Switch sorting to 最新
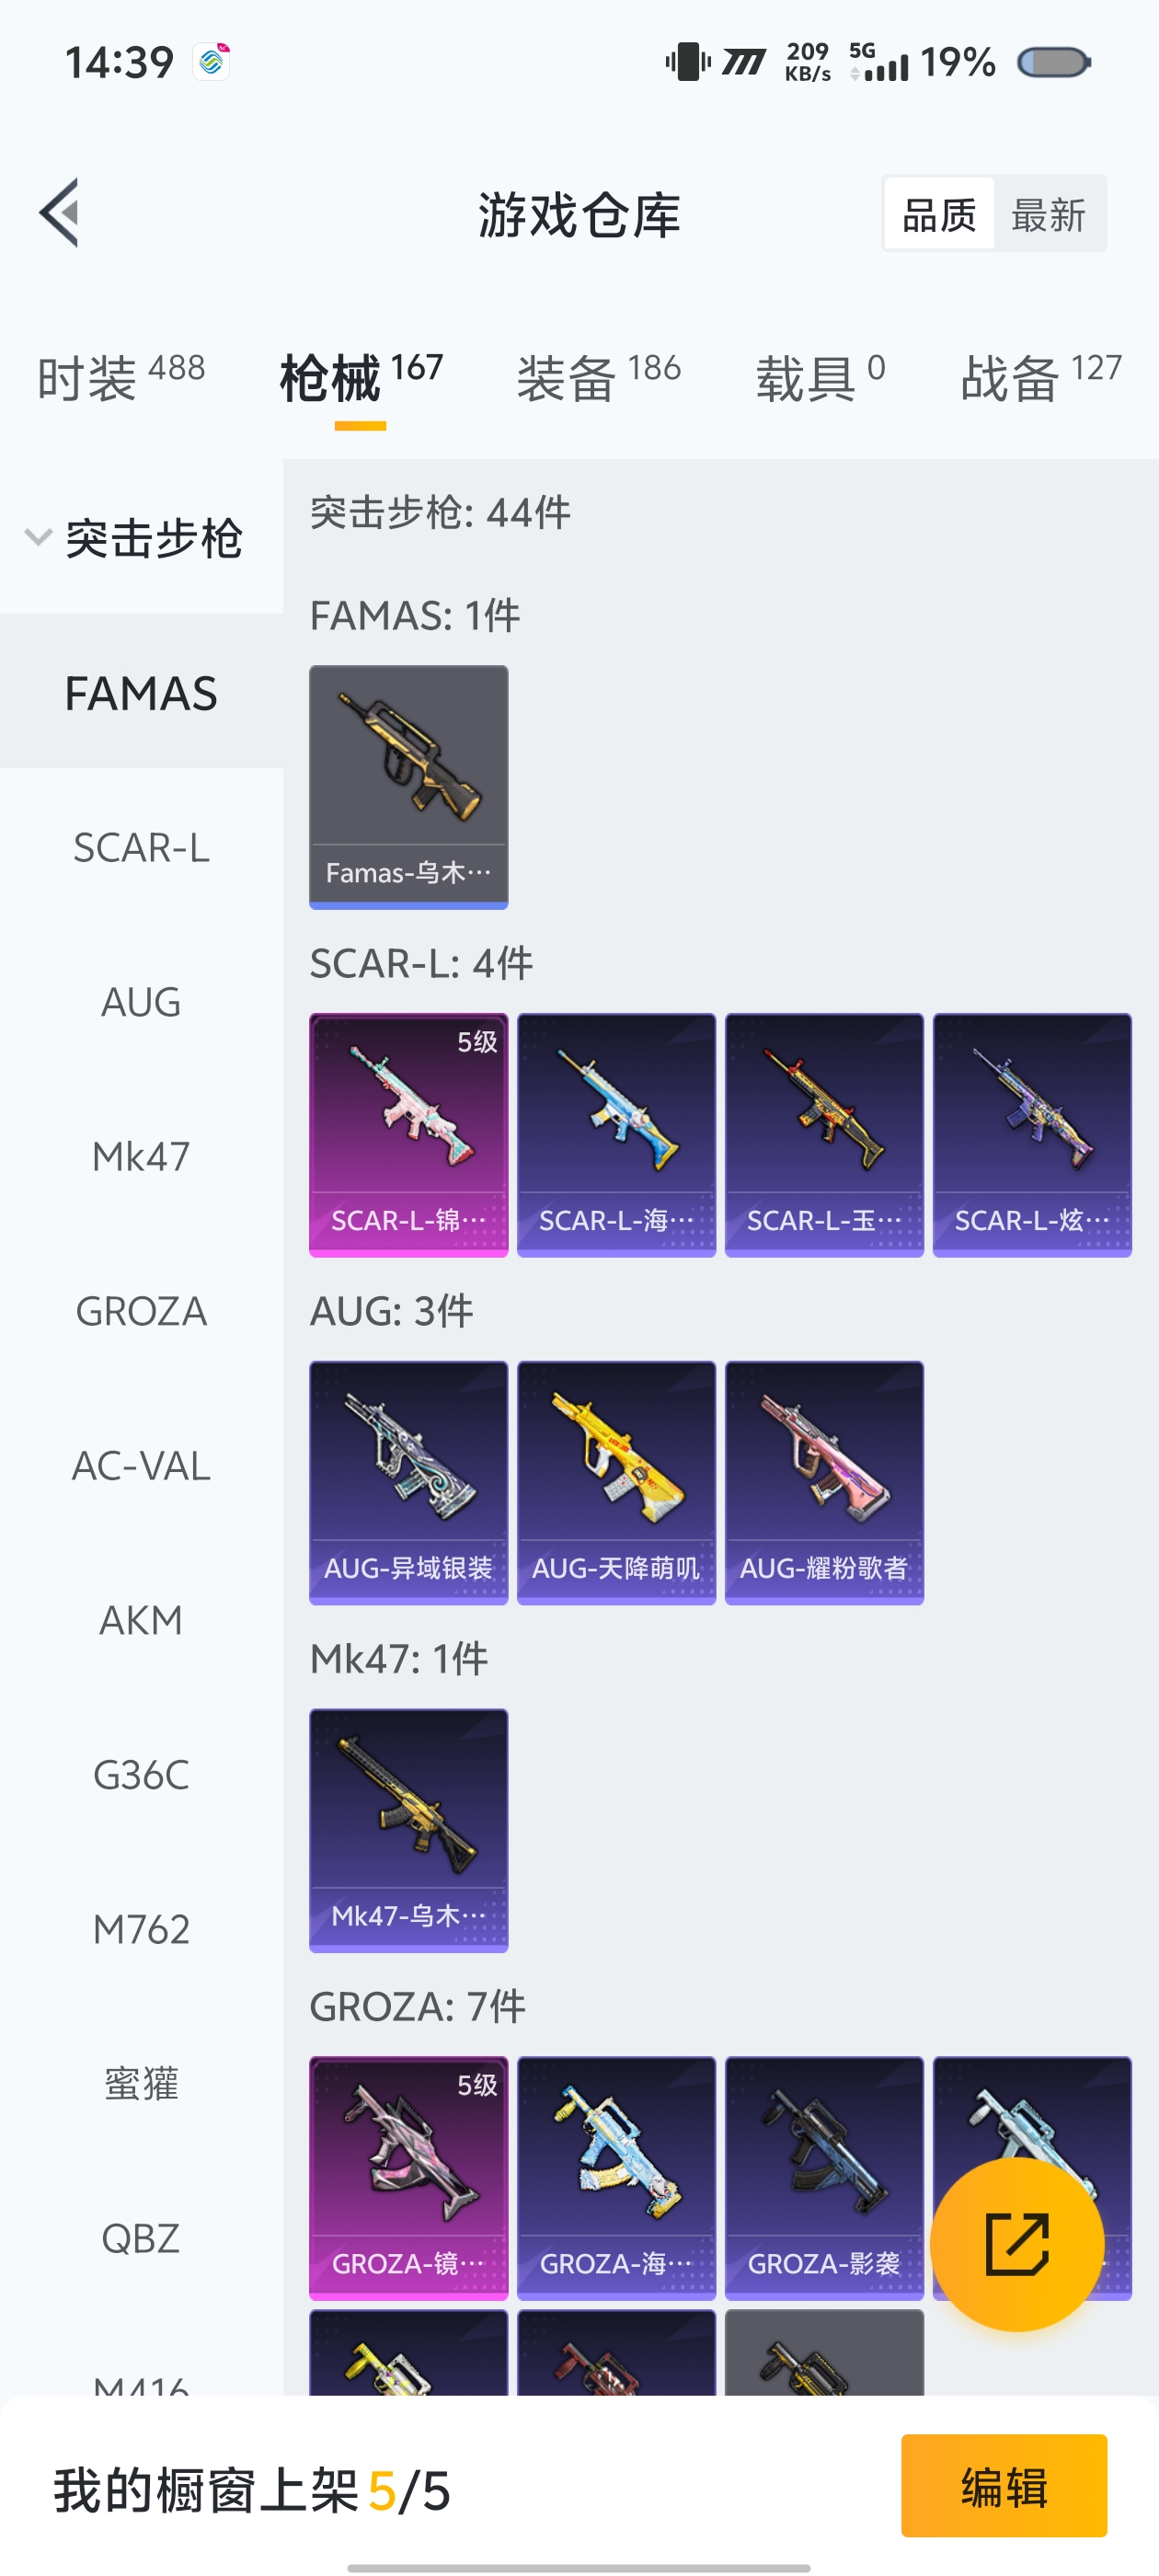 [1049, 214]
